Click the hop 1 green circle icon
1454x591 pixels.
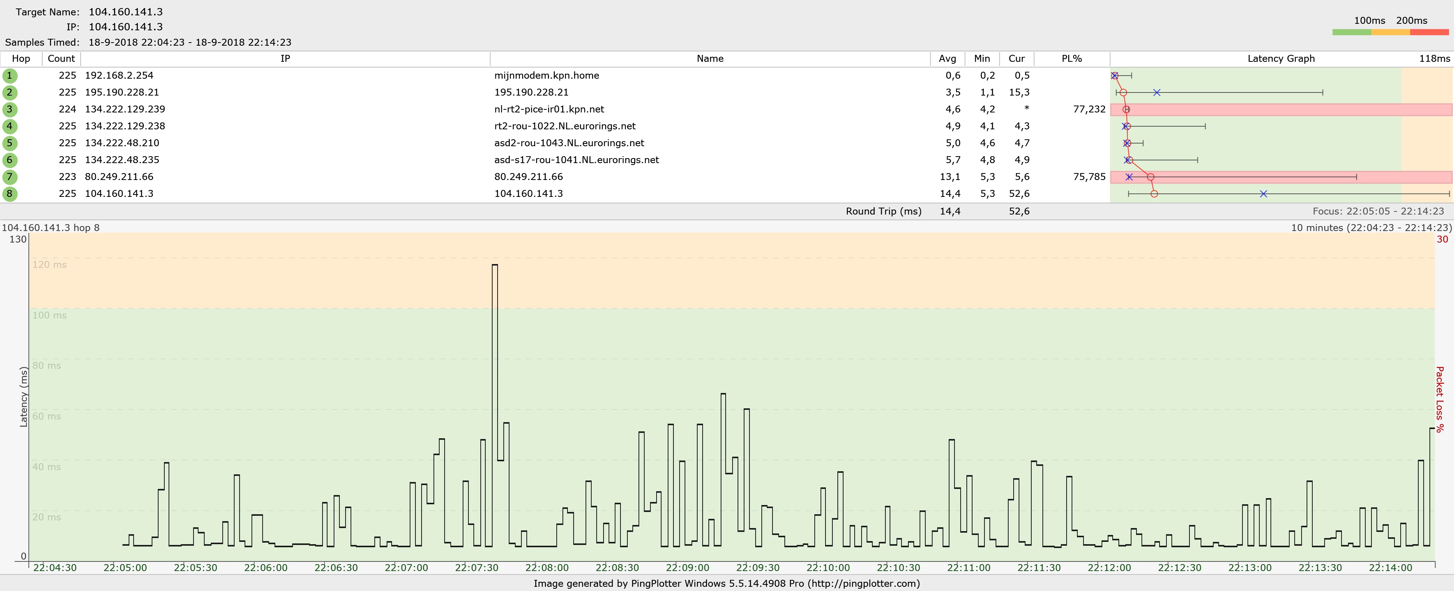10,76
